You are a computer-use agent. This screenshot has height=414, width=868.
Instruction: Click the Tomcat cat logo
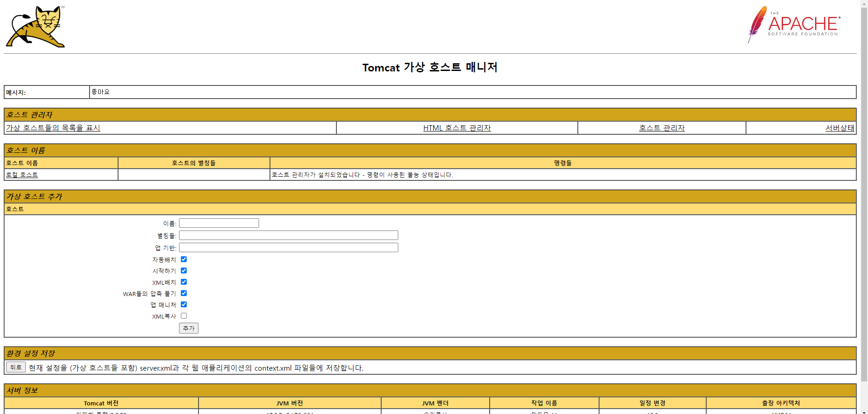(35, 27)
